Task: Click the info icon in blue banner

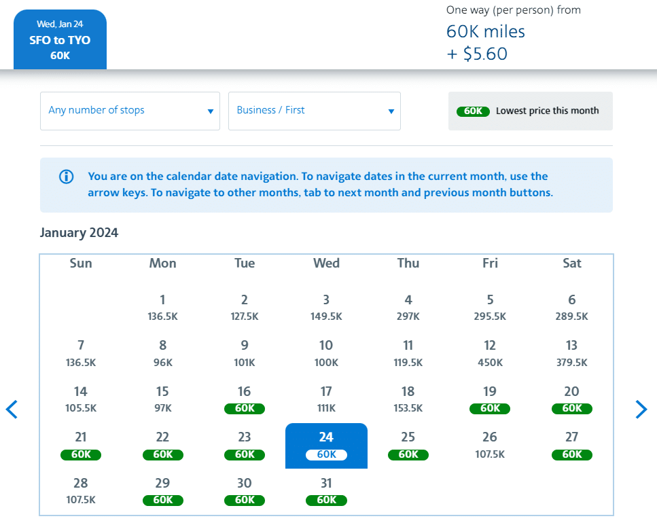Action: tap(66, 177)
